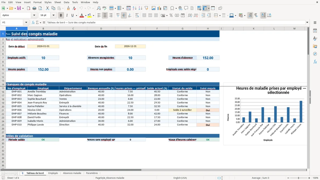Toggle Bold formatting

click(61, 15)
